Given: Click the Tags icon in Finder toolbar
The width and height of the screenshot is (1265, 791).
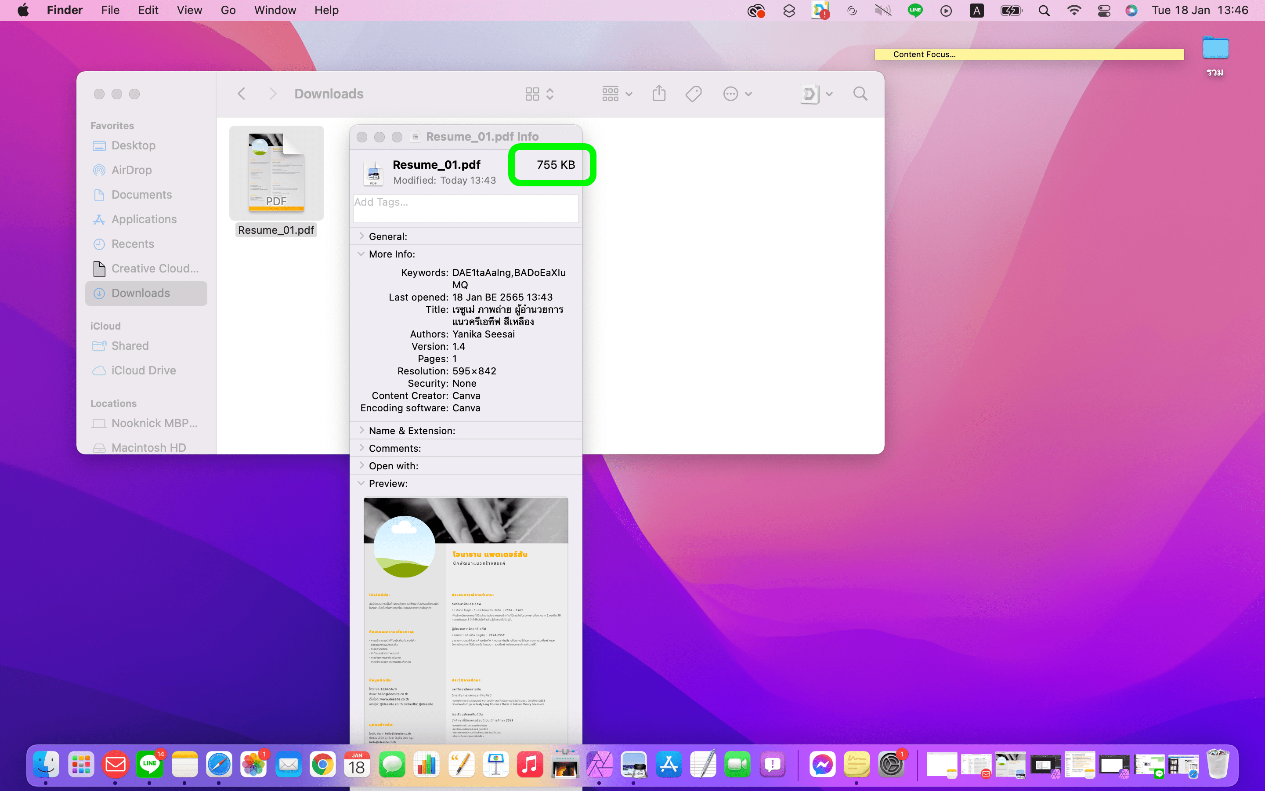Looking at the screenshot, I should tap(694, 94).
